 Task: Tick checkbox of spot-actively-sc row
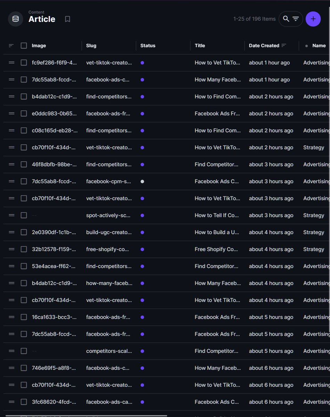coord(24,215)
